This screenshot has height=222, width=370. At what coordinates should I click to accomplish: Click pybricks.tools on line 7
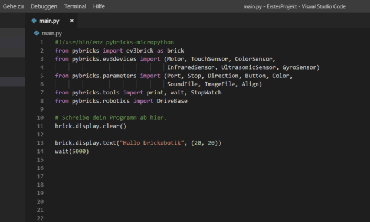96,93
